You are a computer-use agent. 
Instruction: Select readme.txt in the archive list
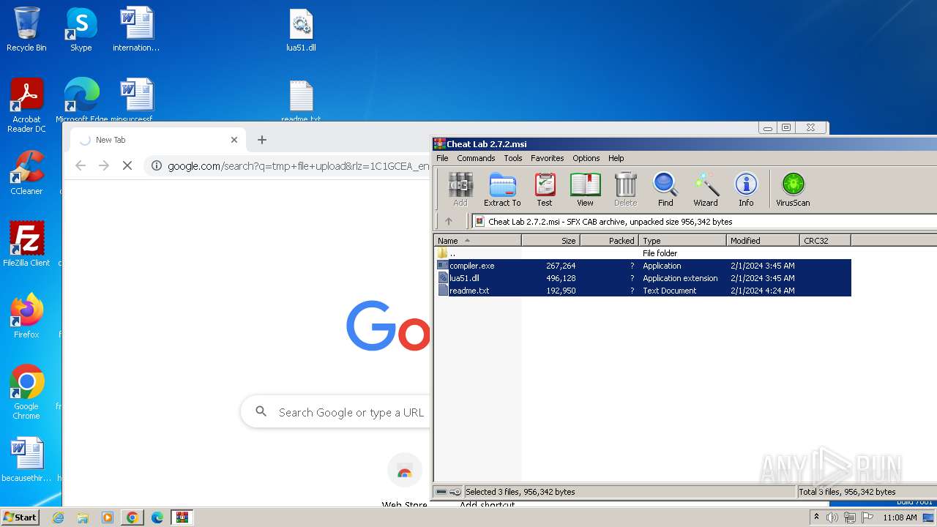pos(643,291)
